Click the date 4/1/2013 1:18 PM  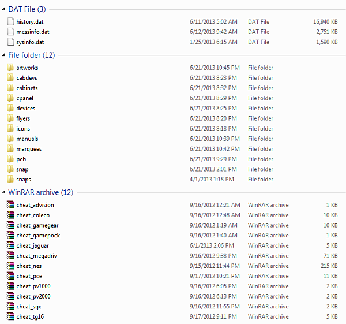[x=212, y=179]
